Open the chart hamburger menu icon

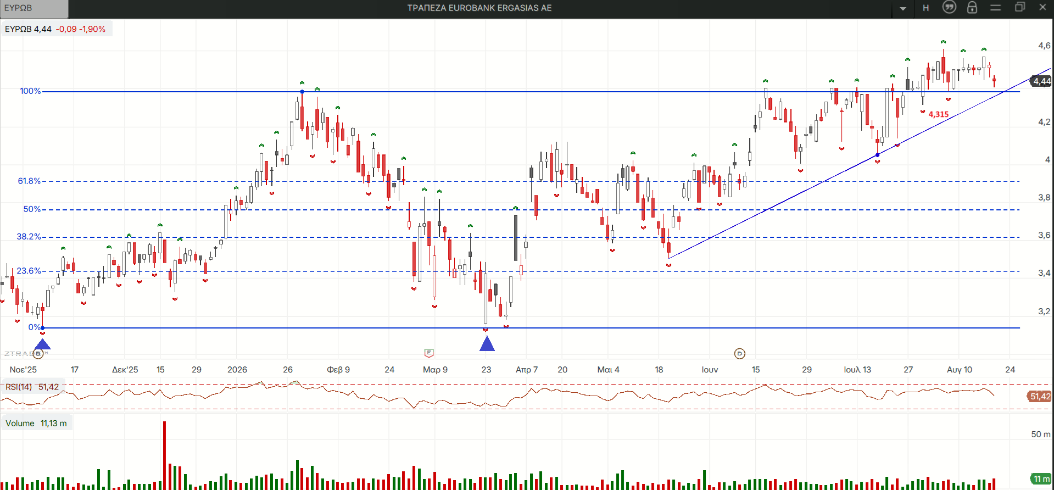[996, 7]
